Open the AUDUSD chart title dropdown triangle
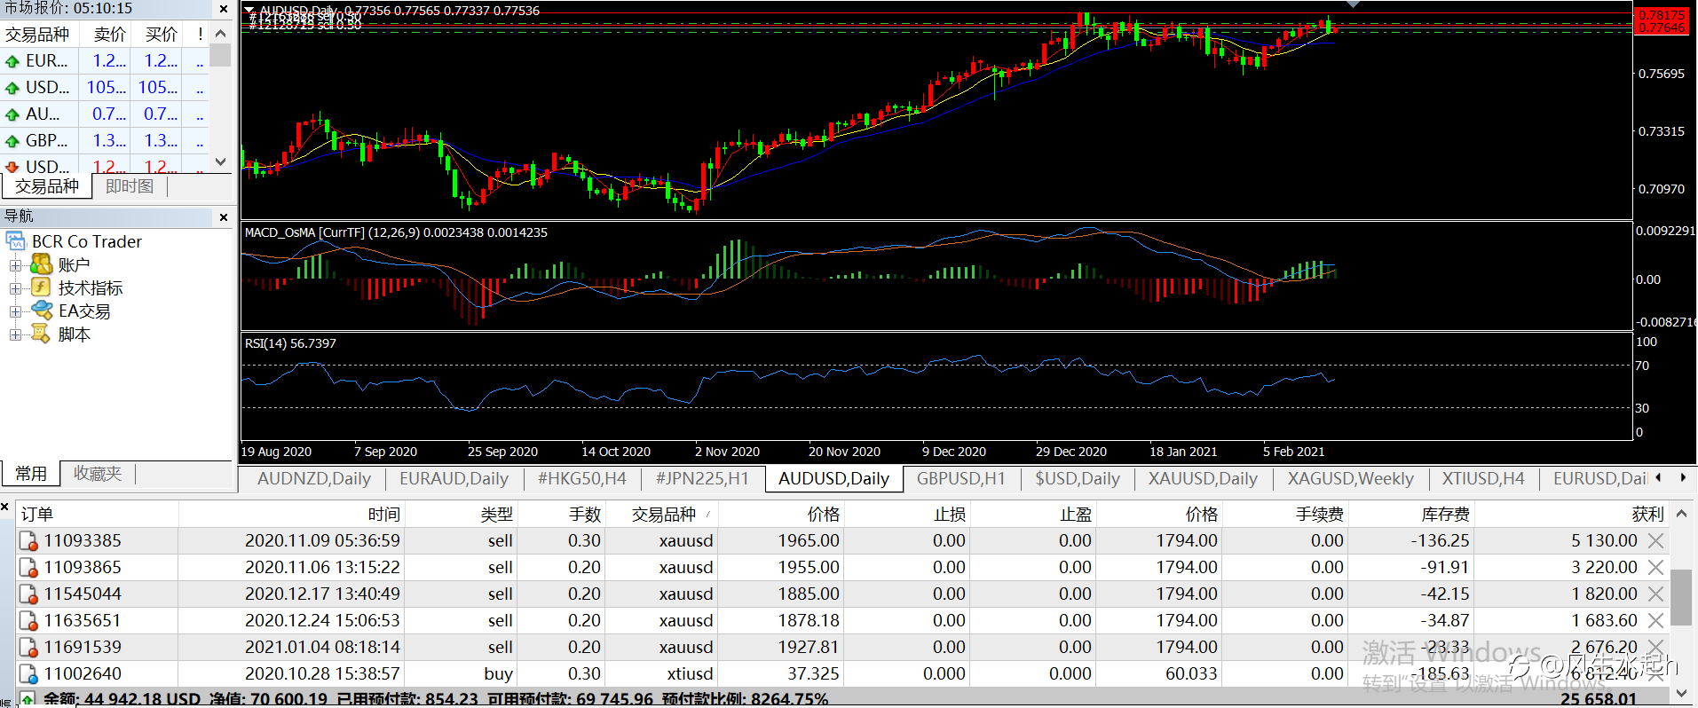This screenshot has width=1698, height=708. point(250,11)
